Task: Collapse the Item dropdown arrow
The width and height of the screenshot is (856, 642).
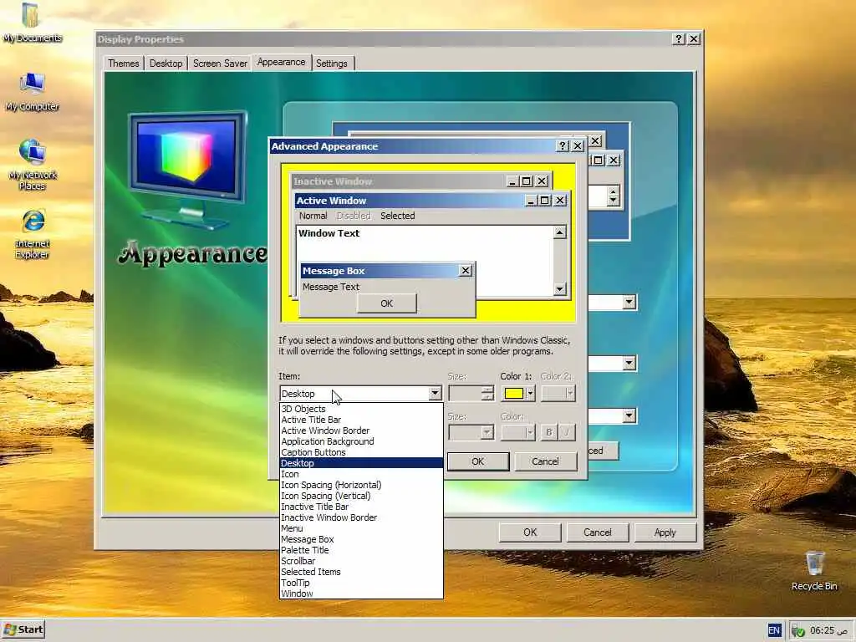Action: click(x=435, y=393)
